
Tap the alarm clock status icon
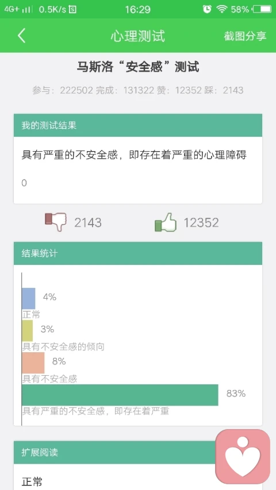(x=207, y=9)
